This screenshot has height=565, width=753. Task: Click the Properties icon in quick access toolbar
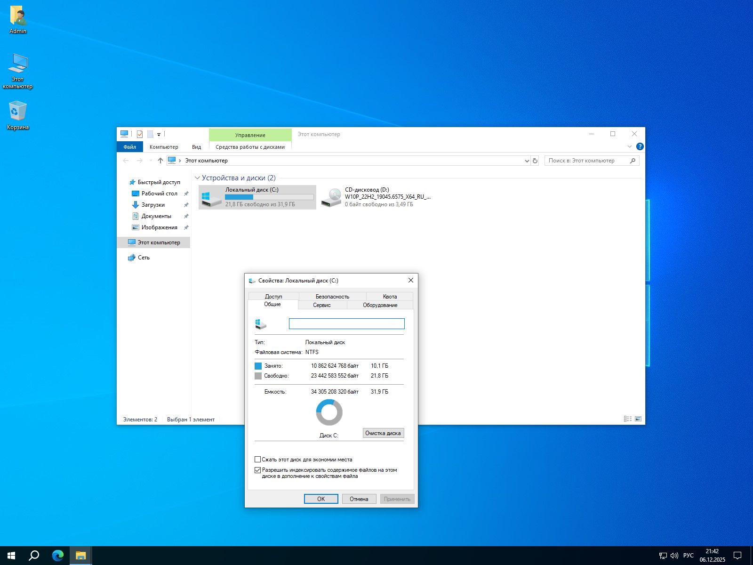tap(140, 134)
